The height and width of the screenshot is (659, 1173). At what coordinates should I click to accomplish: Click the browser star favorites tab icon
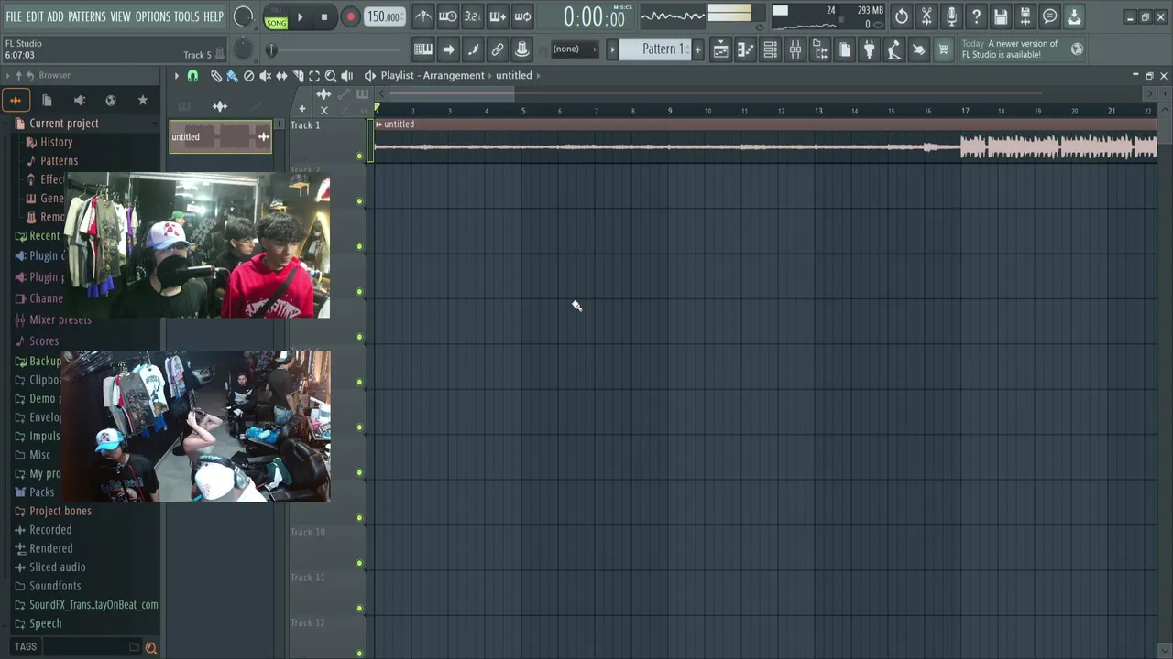click(x=142, y=101)
